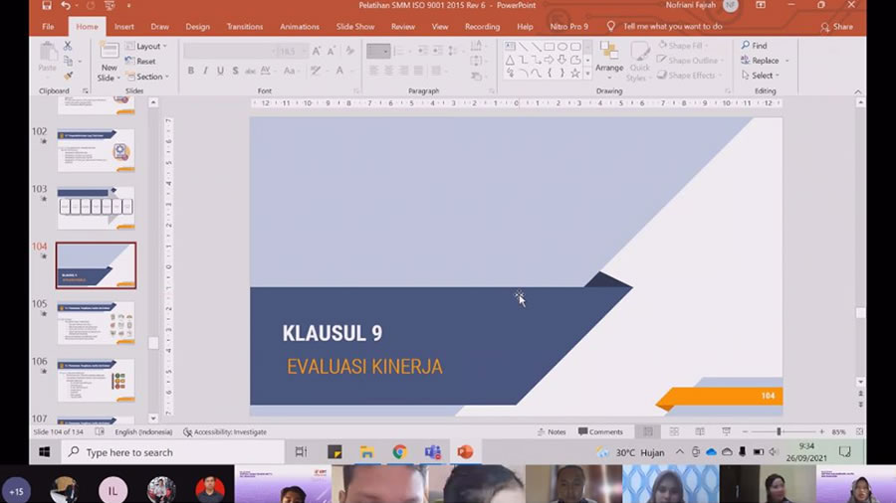Screen dimensions: 896x503
Task: Expand the Select dropdown in Editing
Action: 763,76
